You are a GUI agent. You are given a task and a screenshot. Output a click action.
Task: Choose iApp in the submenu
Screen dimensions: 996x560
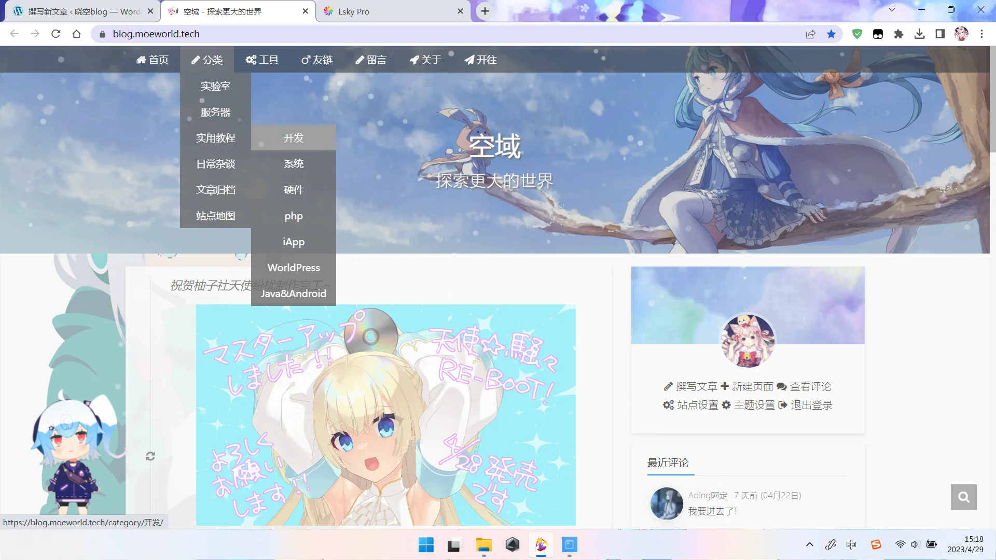point(294,242)
